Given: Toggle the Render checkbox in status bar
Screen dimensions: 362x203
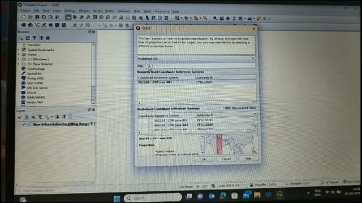Looking at the screenshot, I should coord(327,182).
